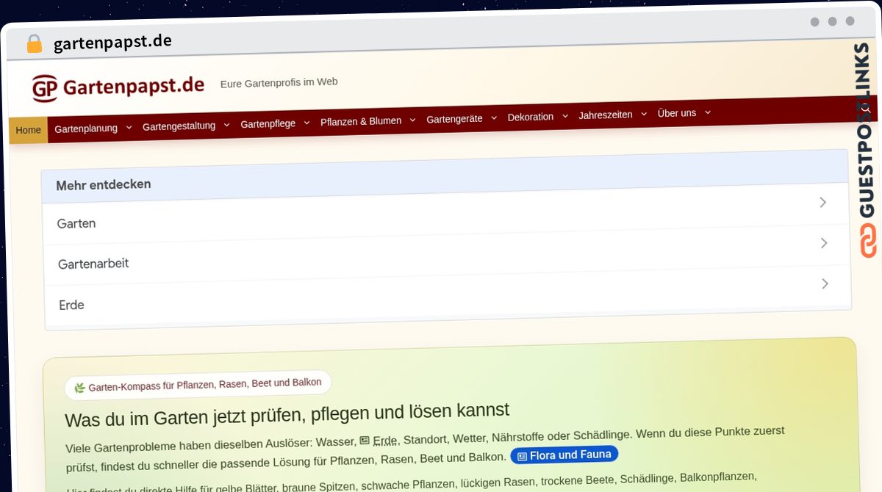Click the 'Mehr entdecken' panel header

pos(445,176)
